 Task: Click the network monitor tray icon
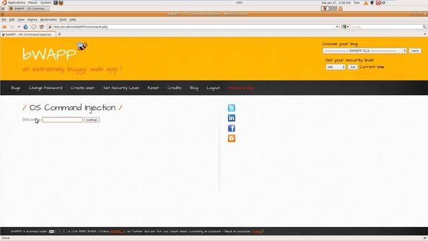pyautogui.click(x=372, y=3)
